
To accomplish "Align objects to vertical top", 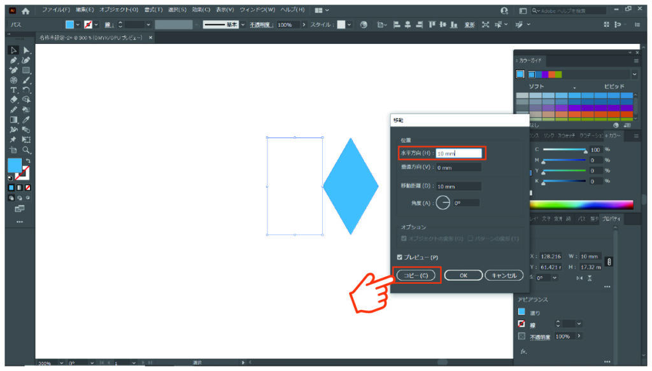I will point(432,25).
